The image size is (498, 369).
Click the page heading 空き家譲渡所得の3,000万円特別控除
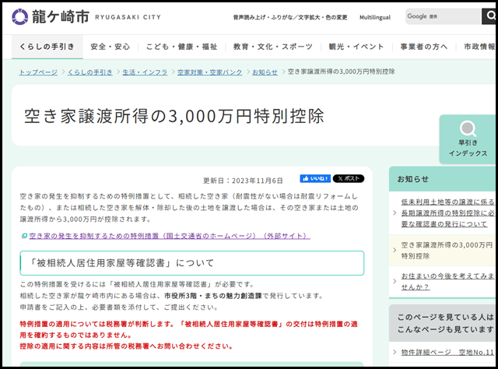coord(174,116)
